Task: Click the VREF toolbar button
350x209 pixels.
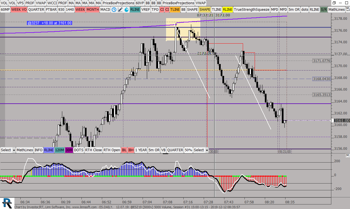Action: pos(146,9)
